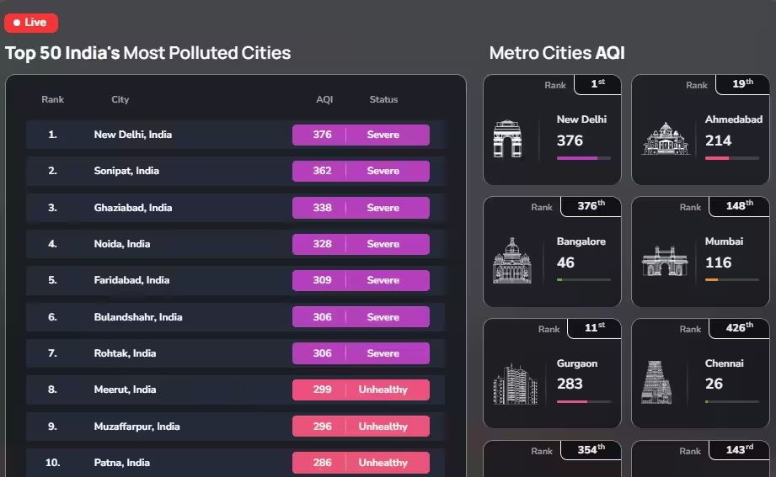The image size is (776, 477).
Task: Click the Chennai AQI progress bar
Action: point(732,401)
